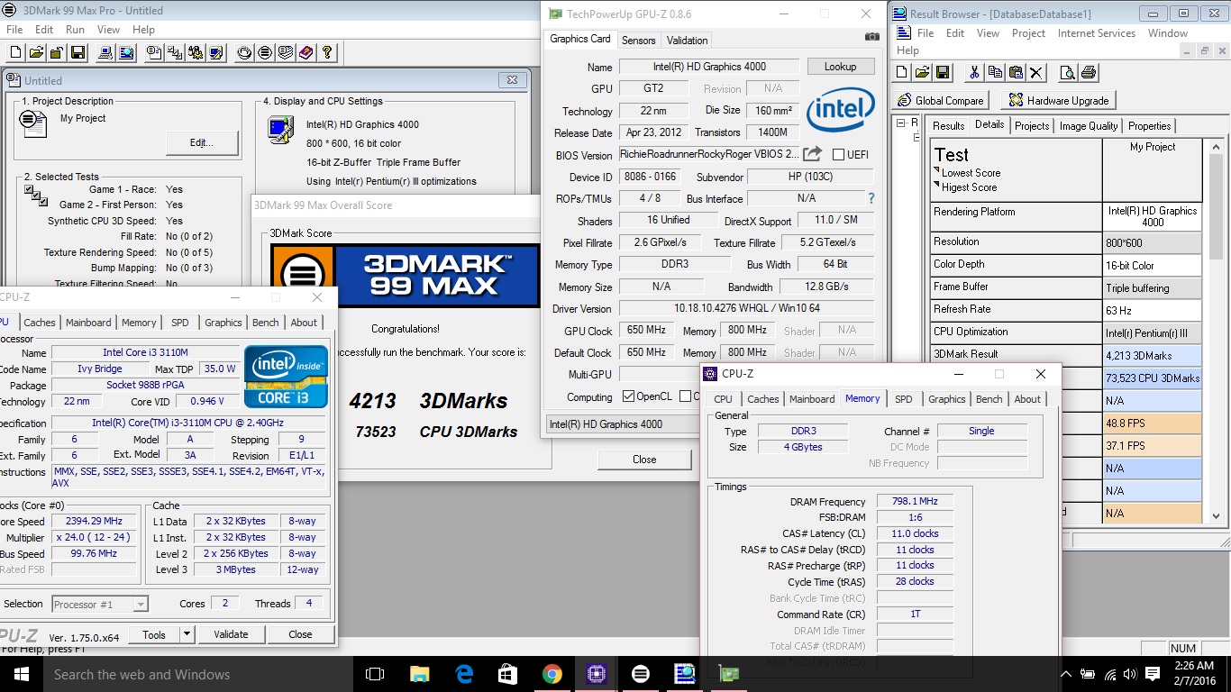
Task: Click Intel Core i3 3110M name field
Action: (145, 352)
